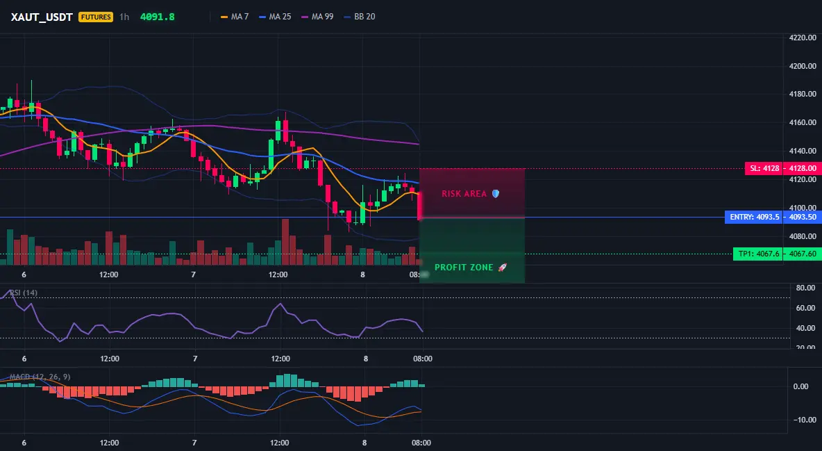Select the 1h timeframe label

pyautogui.click(x=124, y=17)
